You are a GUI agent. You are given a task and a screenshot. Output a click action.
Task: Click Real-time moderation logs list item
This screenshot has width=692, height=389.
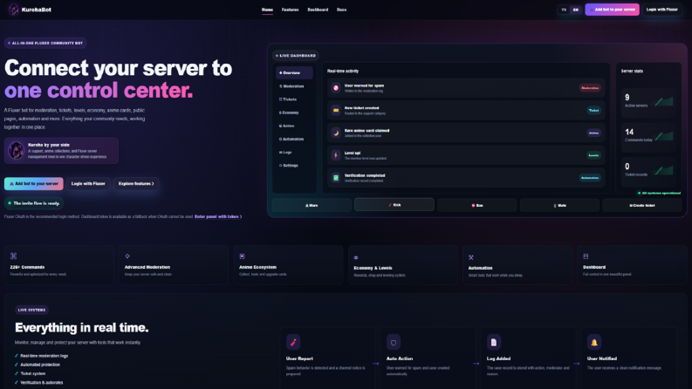[41, 356]
